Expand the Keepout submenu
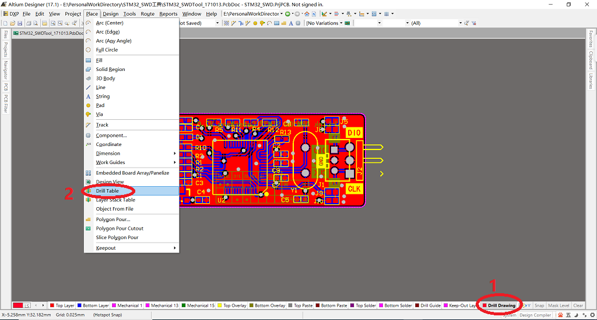Viewport: 597px width, 320px height. pyautogui.click(x=131, y=248)
